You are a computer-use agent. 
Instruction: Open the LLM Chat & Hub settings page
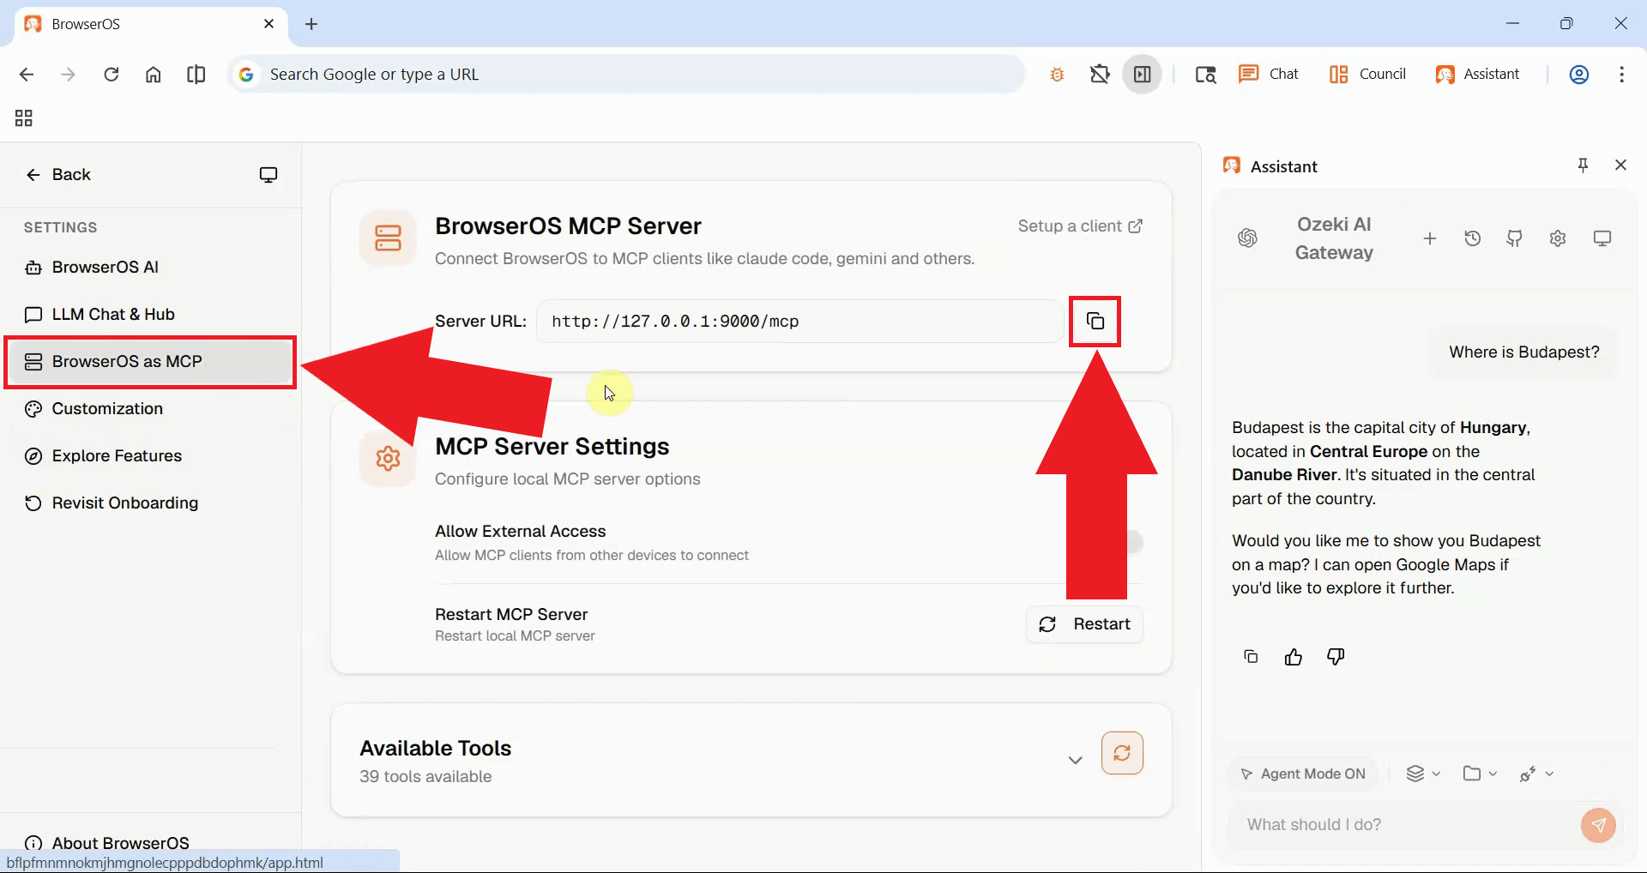112,314
